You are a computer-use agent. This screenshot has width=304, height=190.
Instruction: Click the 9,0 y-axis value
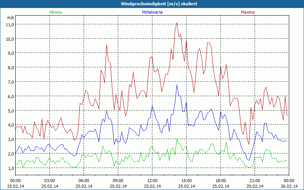11,53
